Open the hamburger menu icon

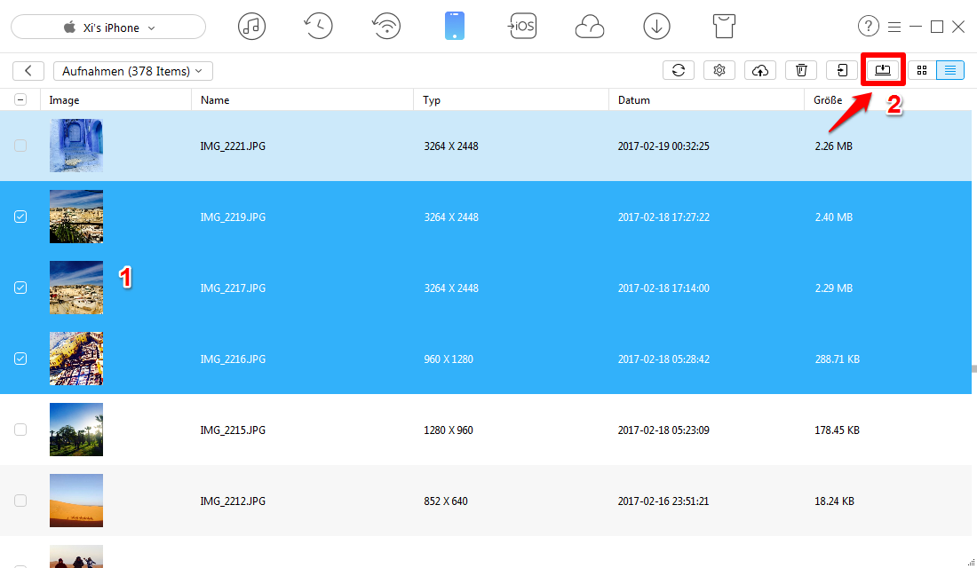[x=894, y=27]
